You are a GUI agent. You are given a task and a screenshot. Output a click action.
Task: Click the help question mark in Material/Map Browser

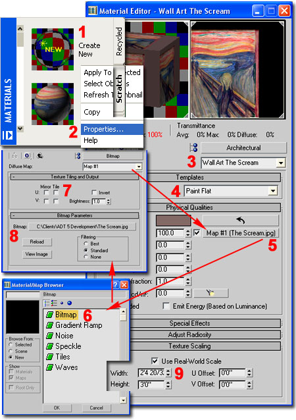tap(115, 285)
